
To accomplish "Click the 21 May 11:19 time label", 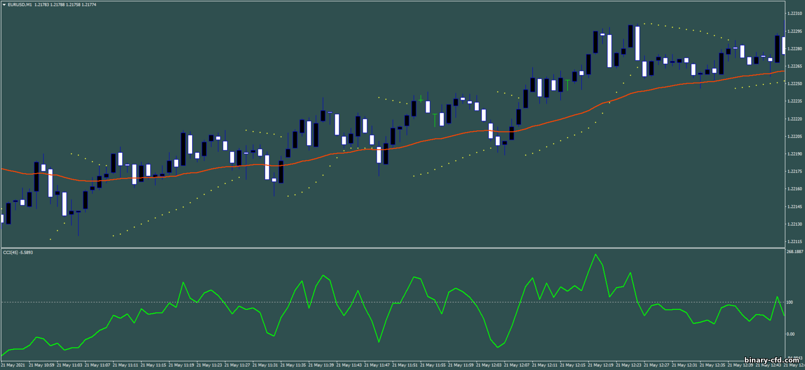I will point(182,365).
